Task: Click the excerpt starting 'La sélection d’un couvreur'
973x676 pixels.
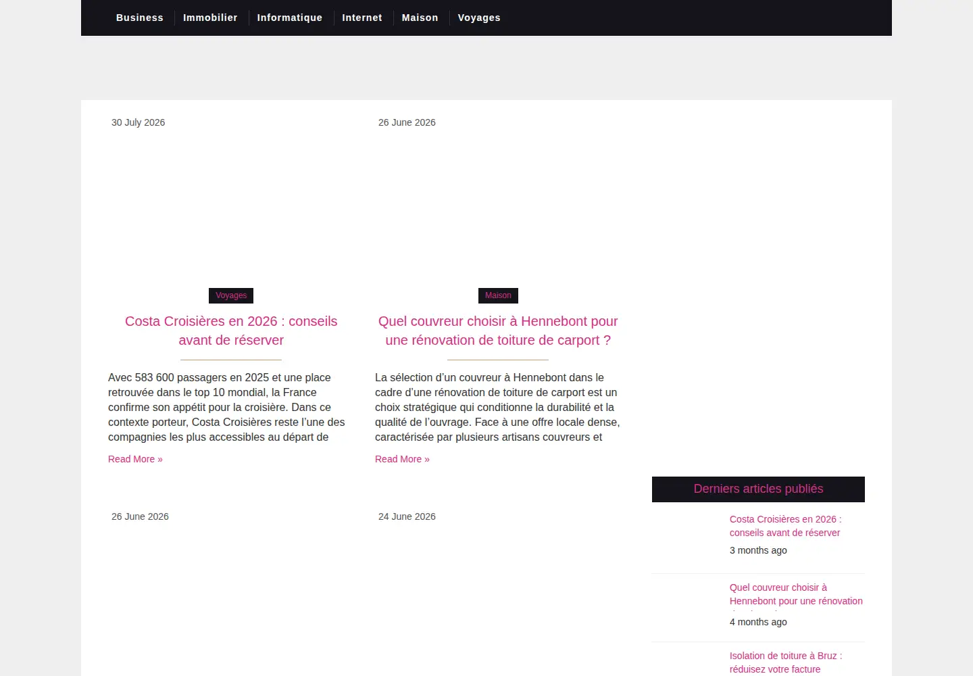Action: [498, 407]
